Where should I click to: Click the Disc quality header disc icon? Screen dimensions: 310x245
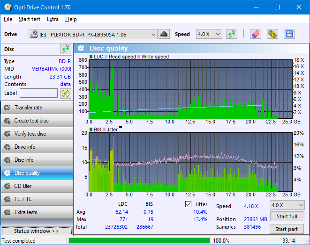pos(81,48)
